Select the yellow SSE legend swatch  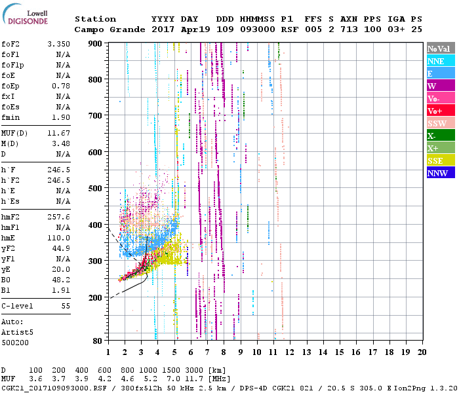[x=439, y=160]
